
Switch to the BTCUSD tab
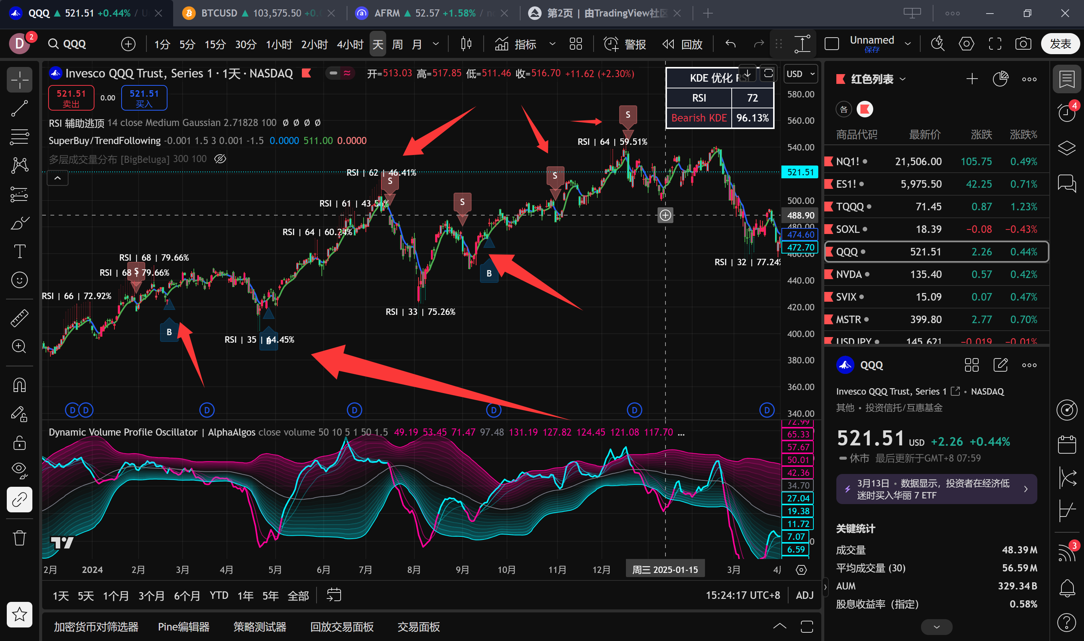pos(260,14)
